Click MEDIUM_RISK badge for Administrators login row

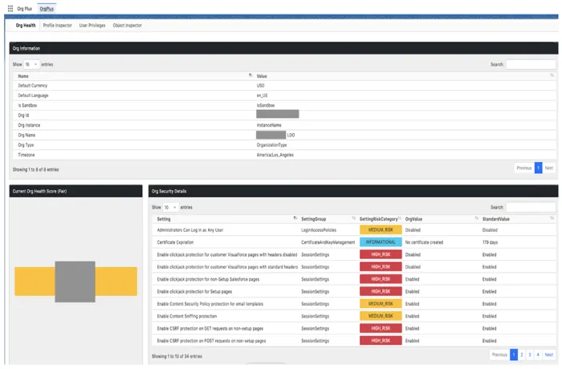click(381, 230)
